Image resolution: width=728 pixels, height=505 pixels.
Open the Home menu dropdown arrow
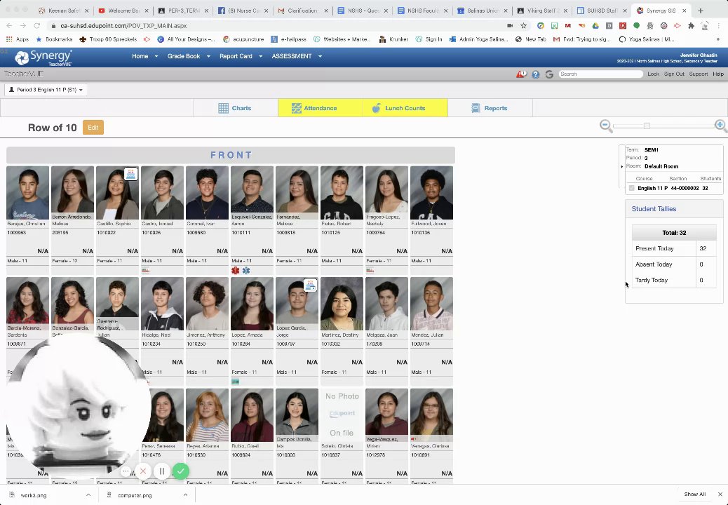(156, 57)
